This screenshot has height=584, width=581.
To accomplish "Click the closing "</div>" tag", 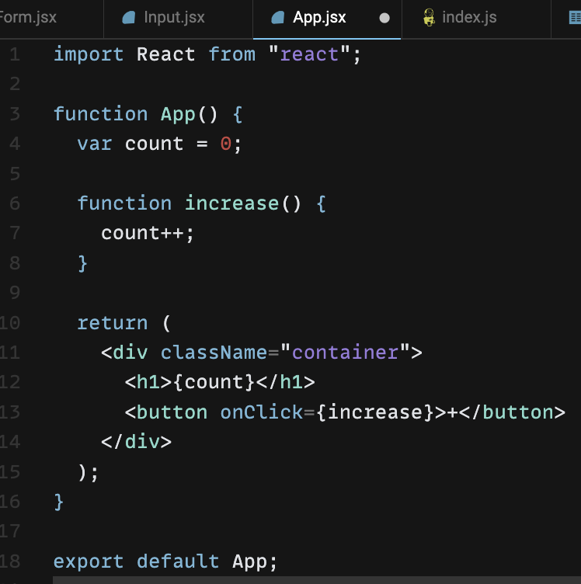I will [136, 442].
